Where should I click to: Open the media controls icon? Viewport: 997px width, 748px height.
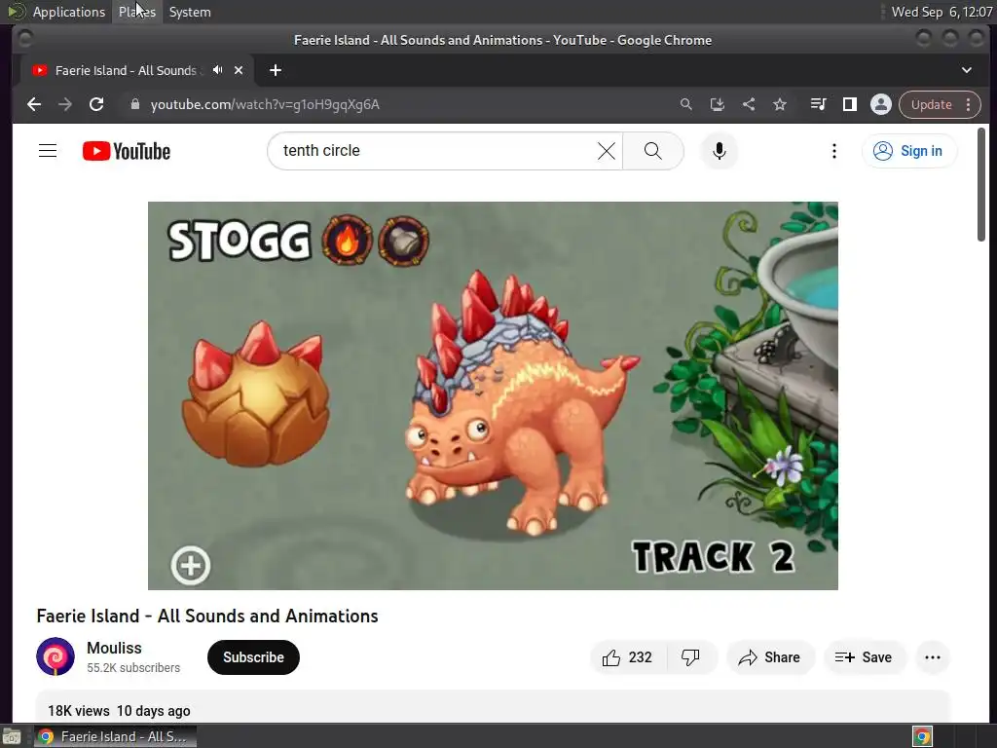[x=818, y=104]
